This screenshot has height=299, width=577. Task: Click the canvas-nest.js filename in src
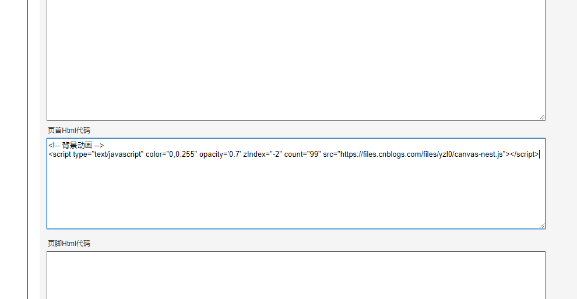[479, 154]
